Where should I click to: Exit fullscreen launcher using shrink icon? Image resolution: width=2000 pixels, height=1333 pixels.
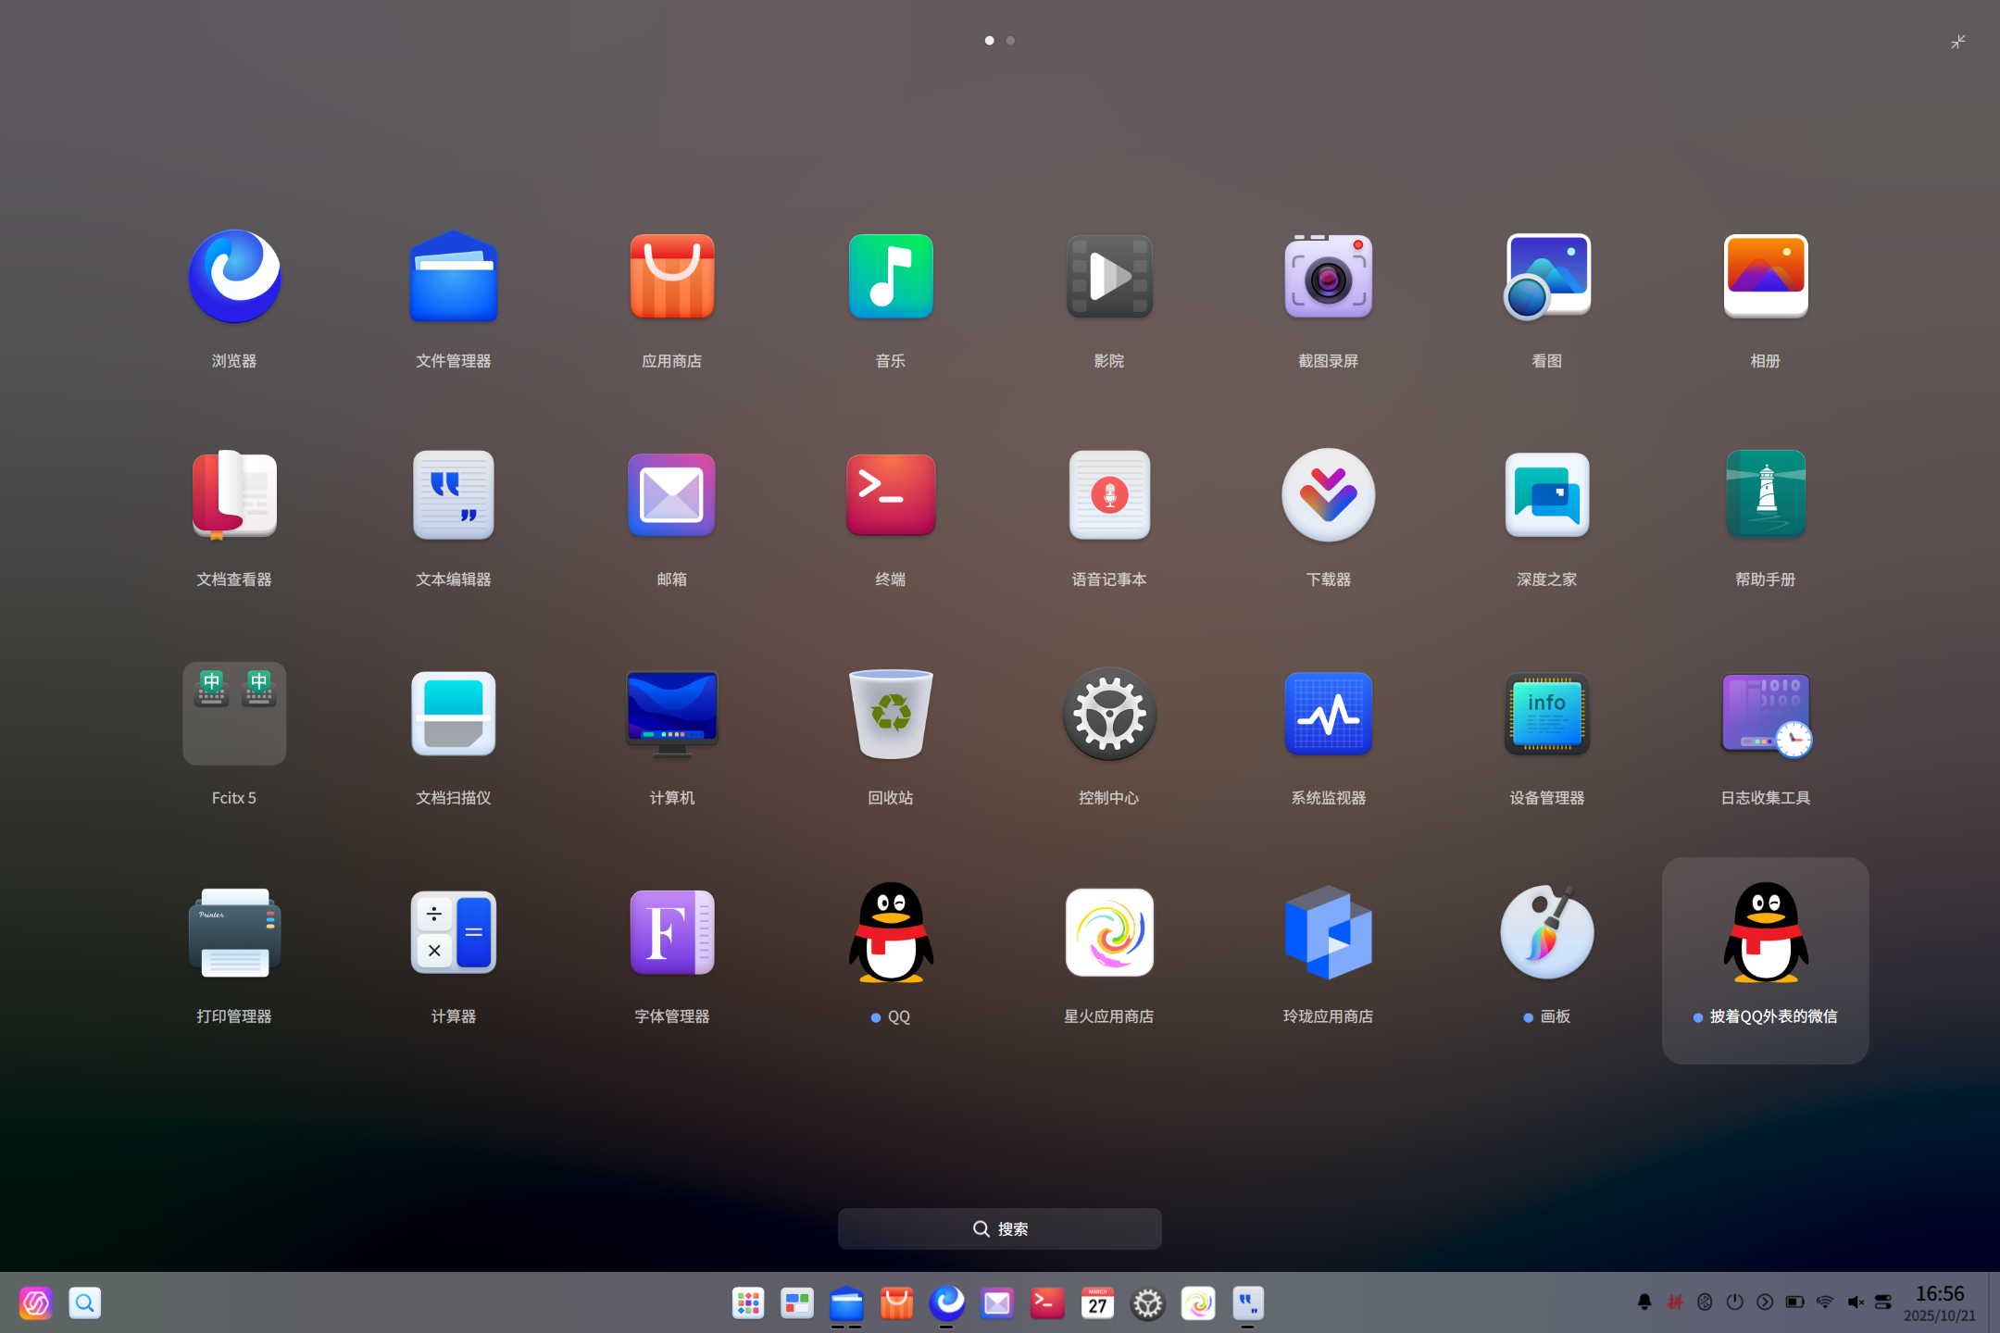1958,42
